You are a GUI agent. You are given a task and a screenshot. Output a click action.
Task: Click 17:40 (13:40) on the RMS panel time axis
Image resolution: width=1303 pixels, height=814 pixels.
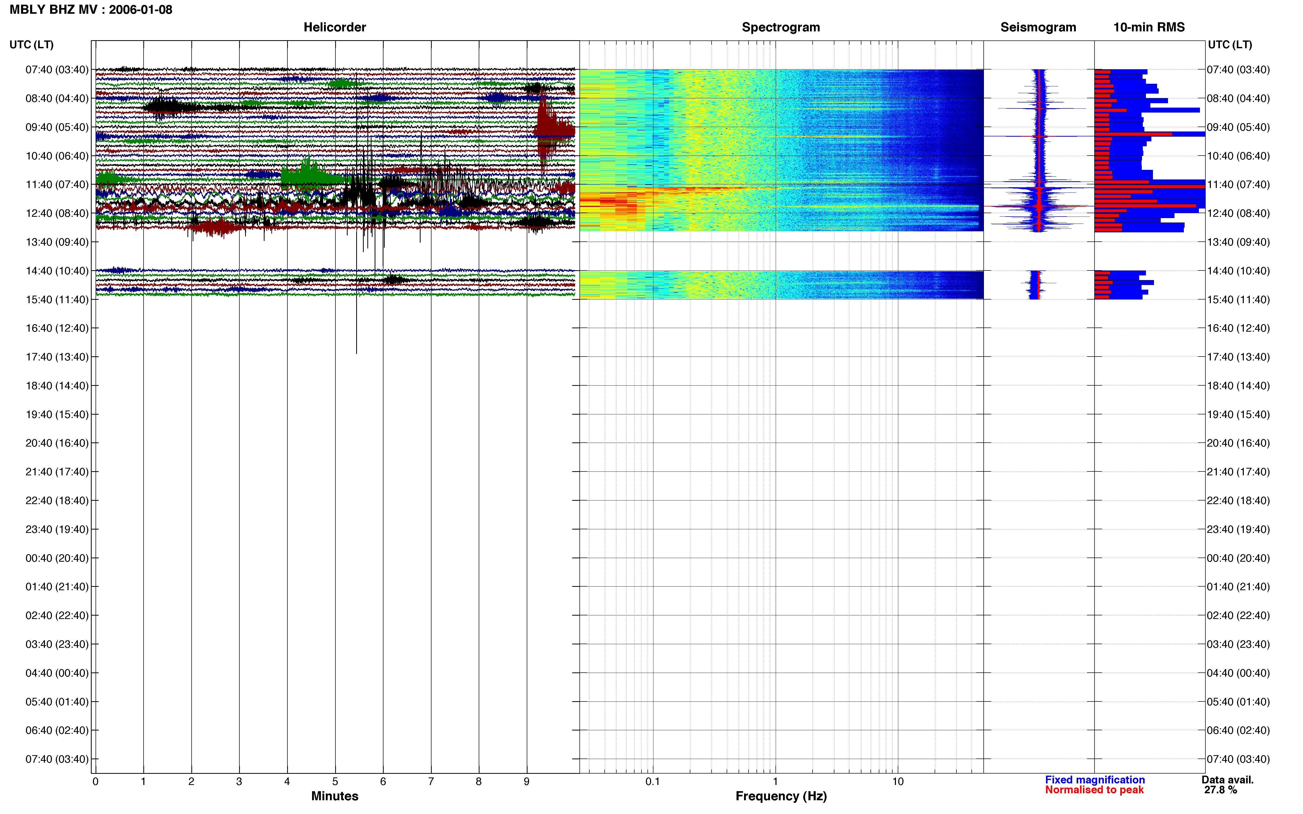click(1238, 357)
